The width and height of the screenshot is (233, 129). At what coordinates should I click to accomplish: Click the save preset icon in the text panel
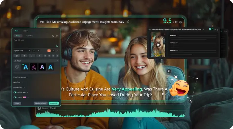point(57,36)
